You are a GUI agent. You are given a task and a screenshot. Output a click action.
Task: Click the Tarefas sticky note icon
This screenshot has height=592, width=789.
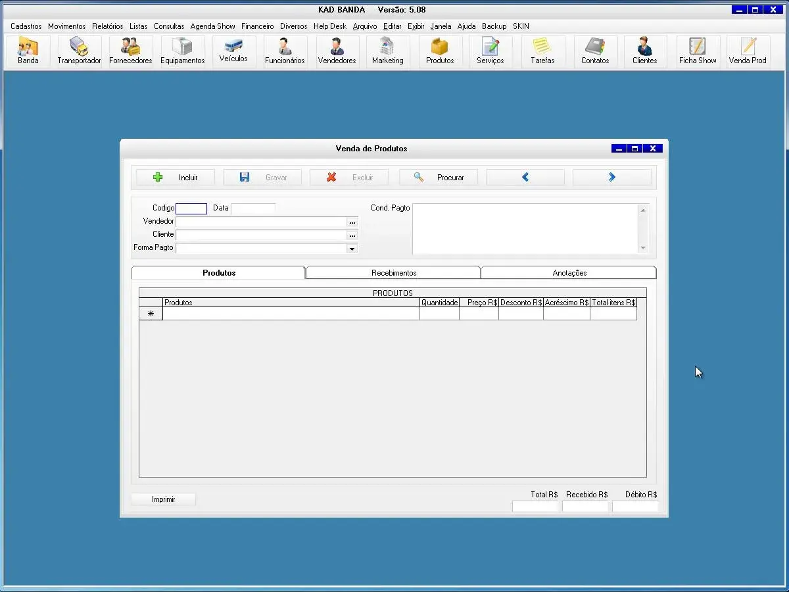coord(542,51)
